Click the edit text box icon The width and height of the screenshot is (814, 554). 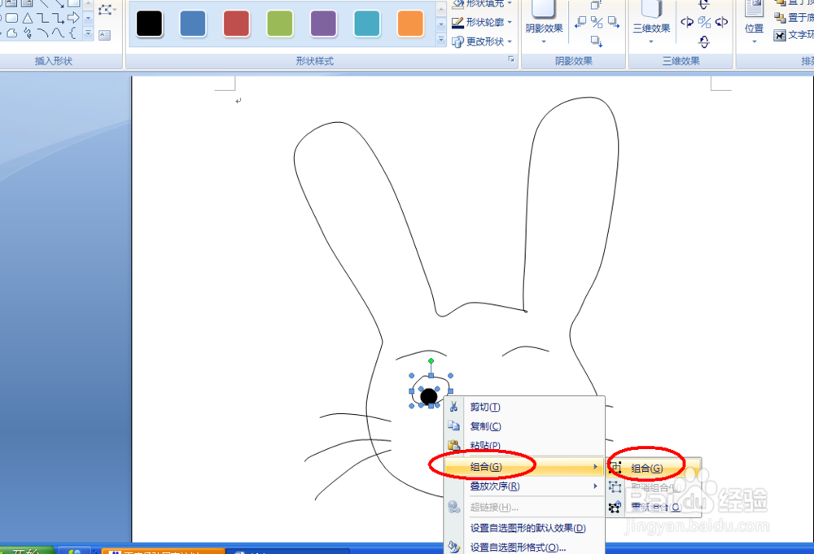click(105, 35)
